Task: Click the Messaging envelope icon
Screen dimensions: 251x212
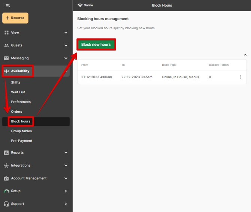Action: [x=6, y=58]
